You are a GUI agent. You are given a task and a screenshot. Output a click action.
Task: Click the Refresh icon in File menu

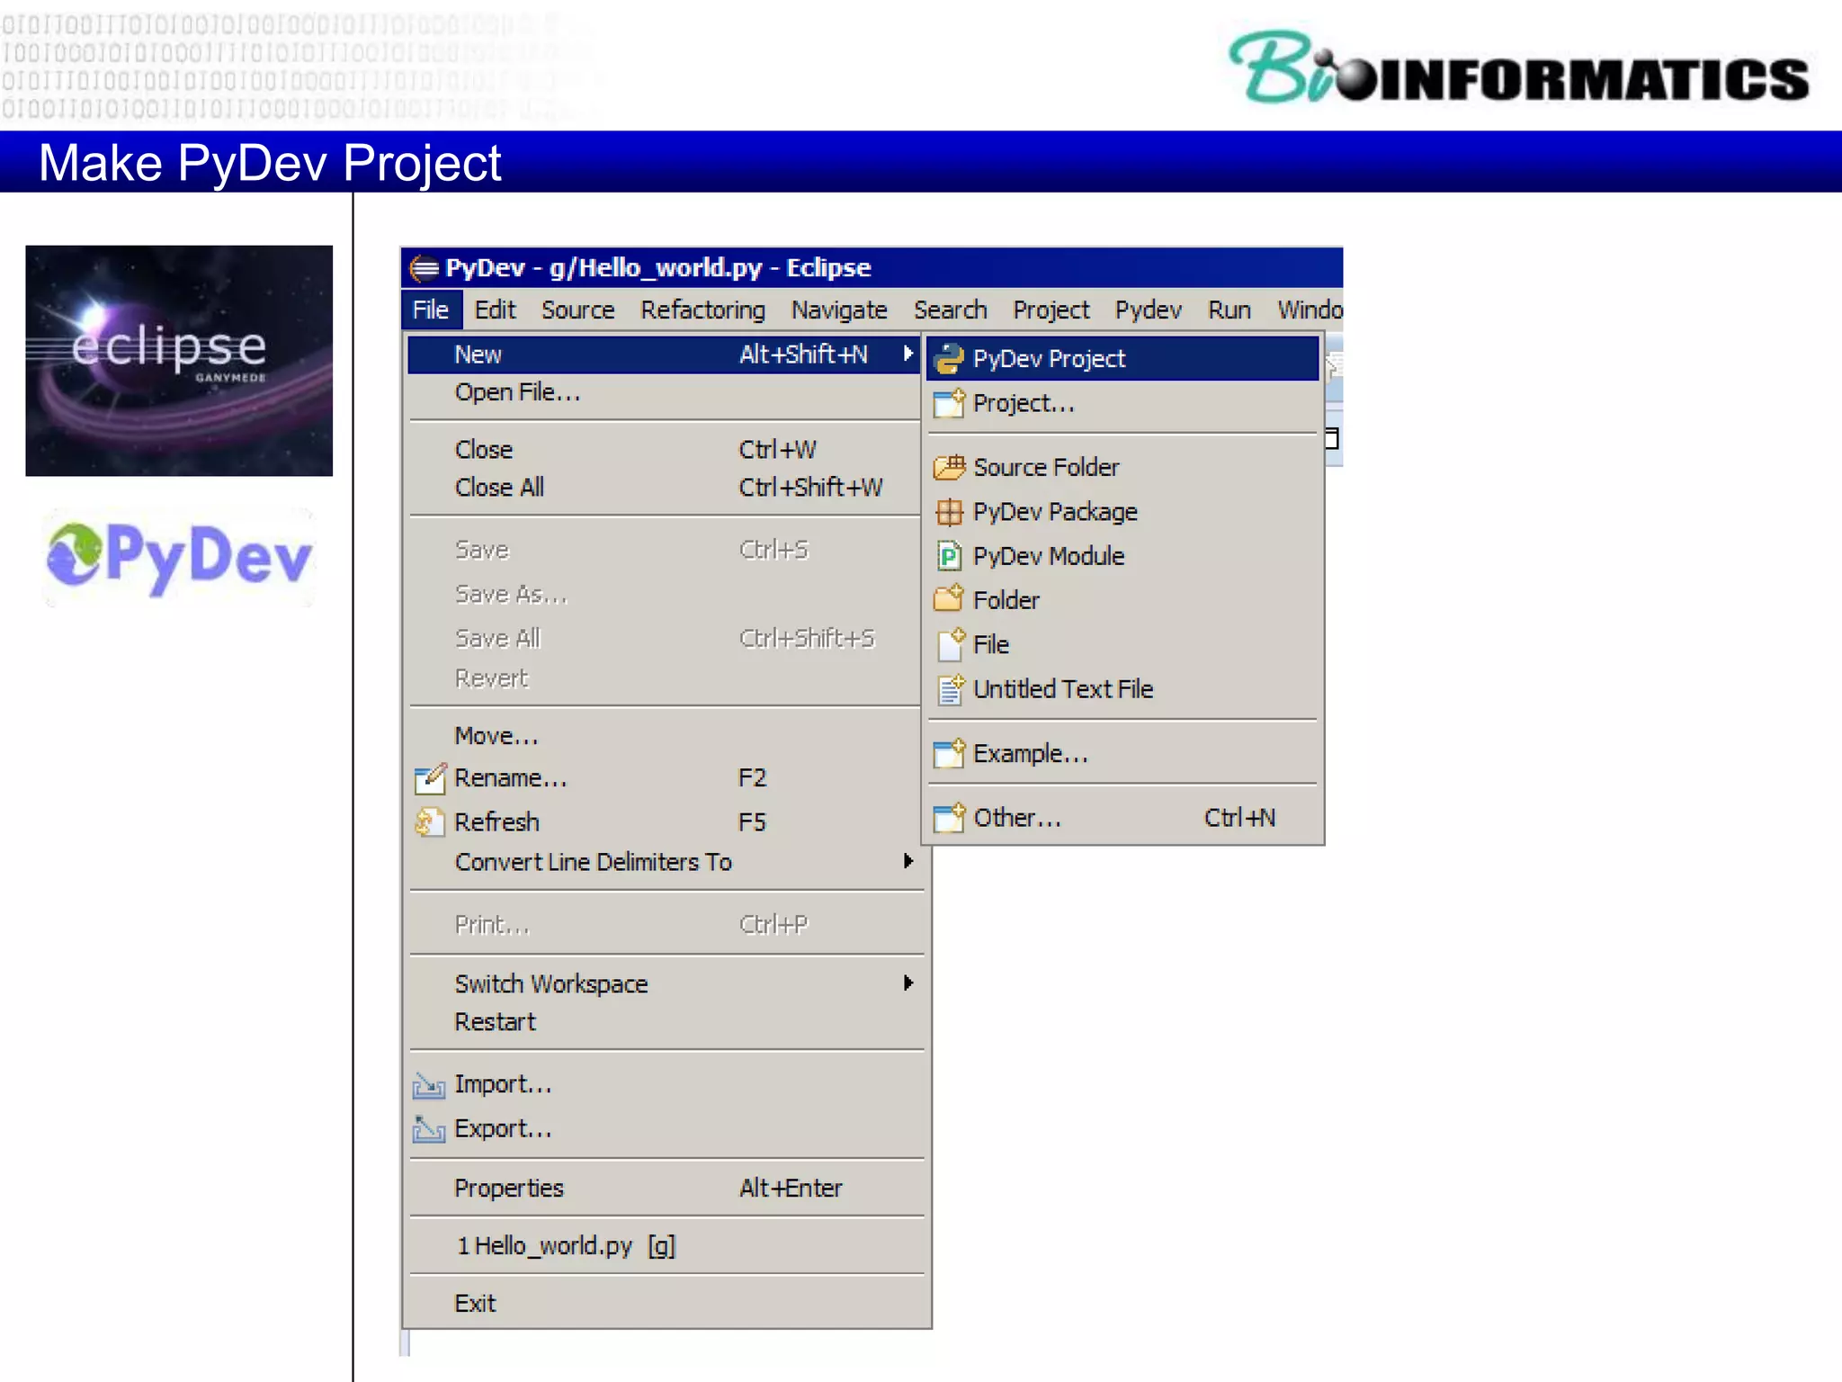click(430, 822)
